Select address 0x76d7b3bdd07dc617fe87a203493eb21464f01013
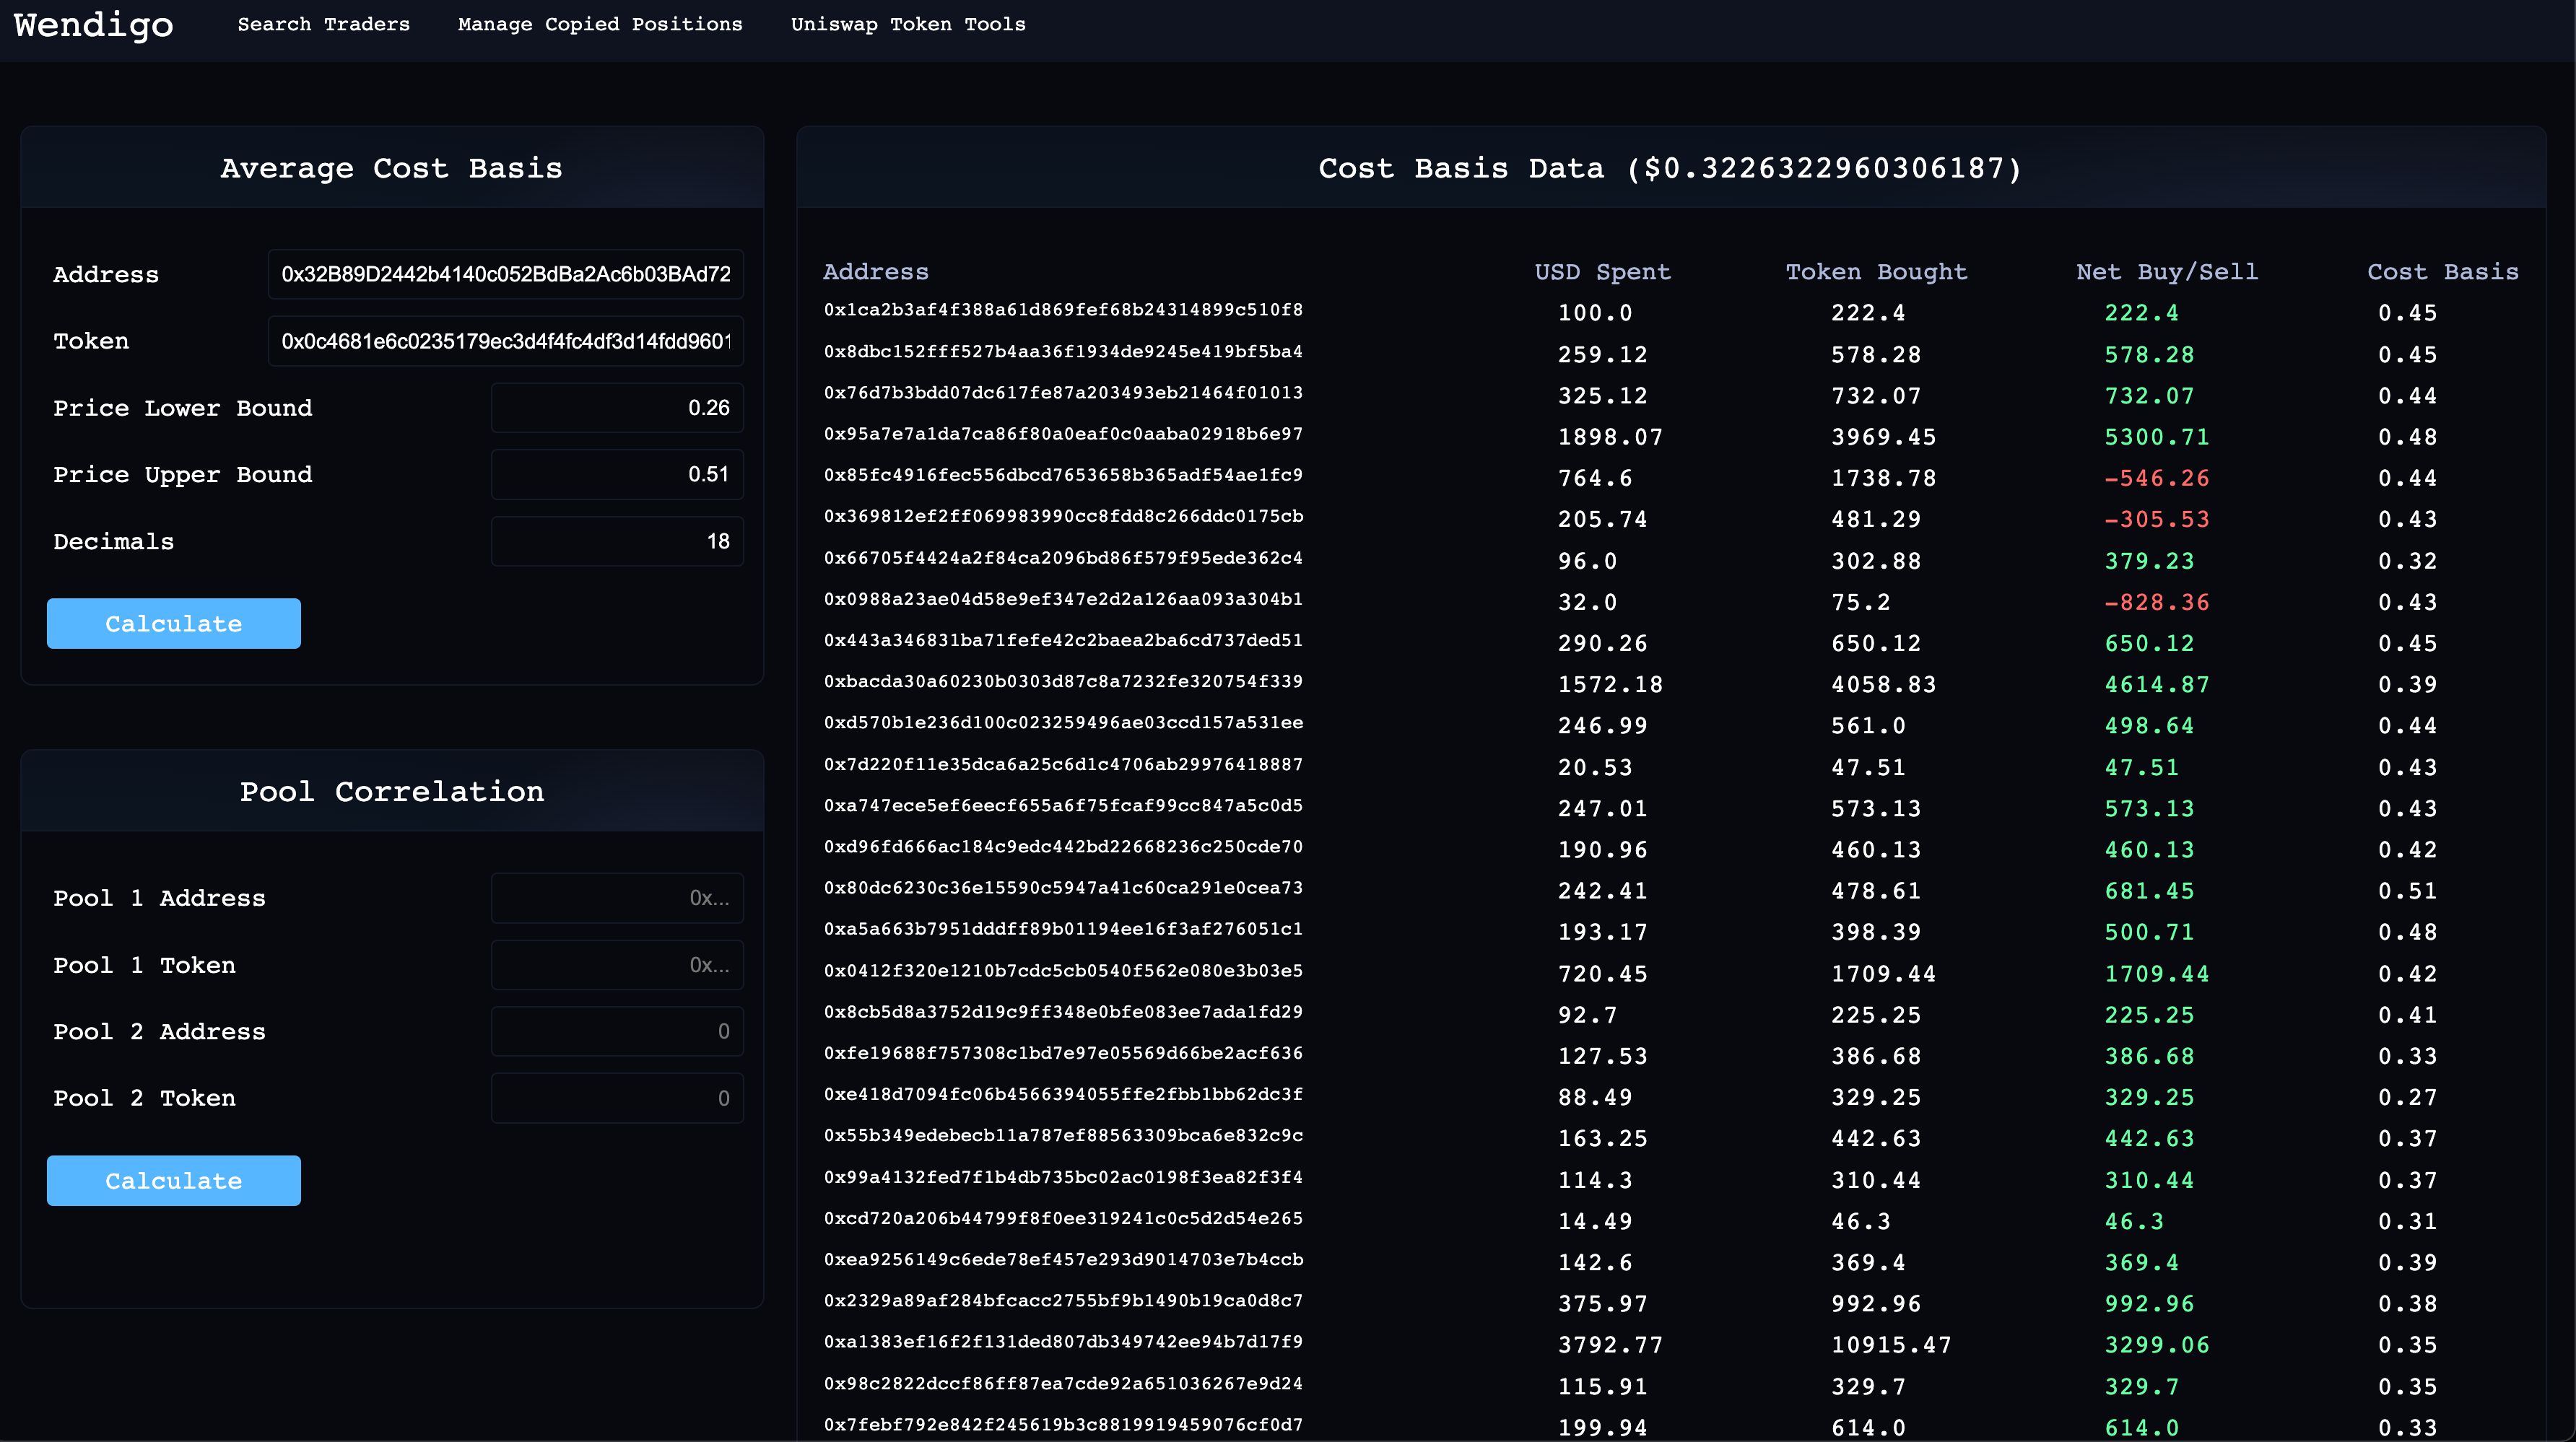 pos(1063,393)
